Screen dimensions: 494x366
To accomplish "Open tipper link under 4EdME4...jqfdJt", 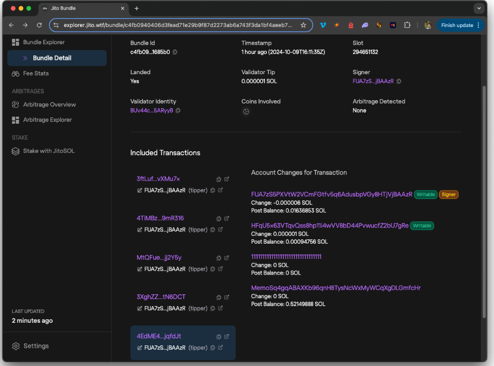I will tap(221, 347).
